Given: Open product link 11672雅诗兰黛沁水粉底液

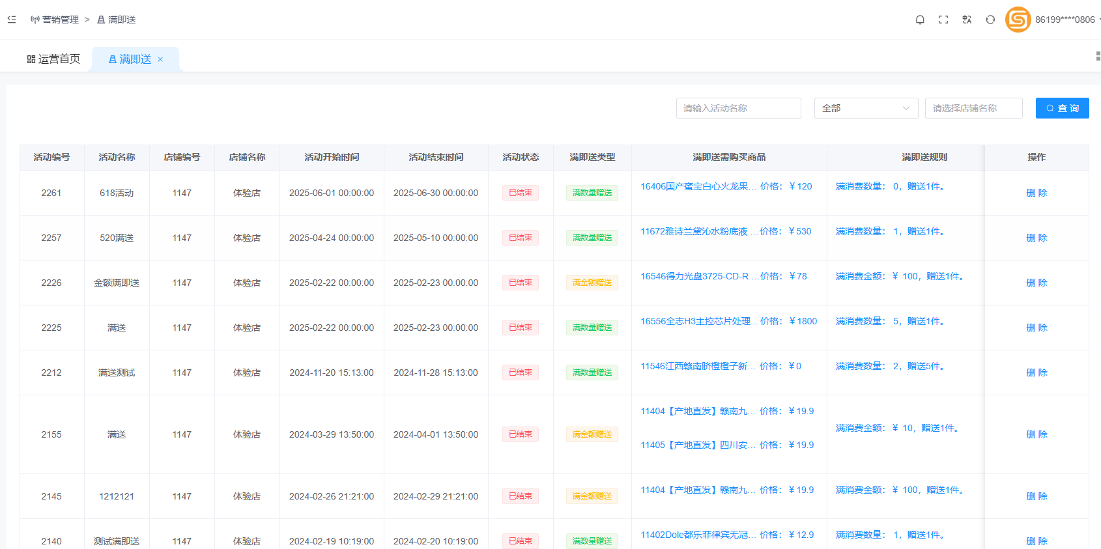Looking at the screenshot, I should (694, 231).
